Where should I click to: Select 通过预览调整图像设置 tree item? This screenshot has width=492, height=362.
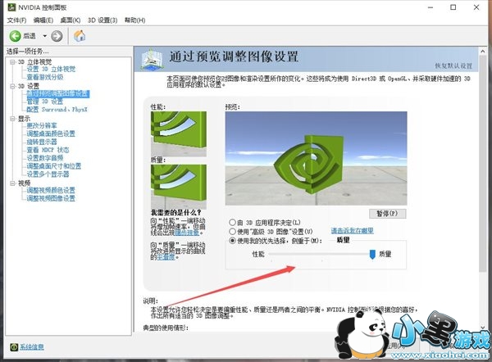tap(58, 93)
